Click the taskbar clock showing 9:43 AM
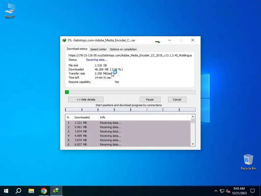 pos(239,191)
